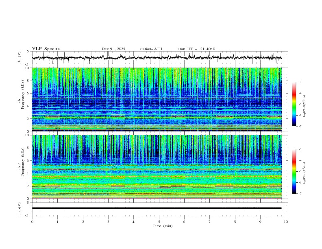Click the color scale bar beside ch.1 spectrogram
Viewport: 322px width, 249px height.
tap(294, 104)
